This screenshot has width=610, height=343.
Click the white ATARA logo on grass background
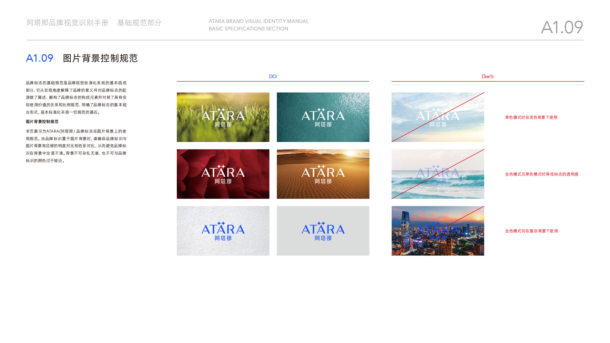click(223, 118)
